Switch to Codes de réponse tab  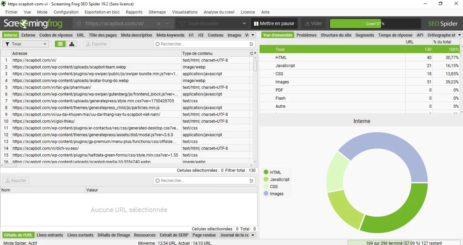(x=56, y=35)
